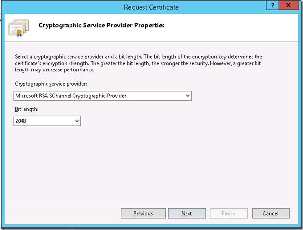Click the 2048 bit length value

tap(21, 121)
